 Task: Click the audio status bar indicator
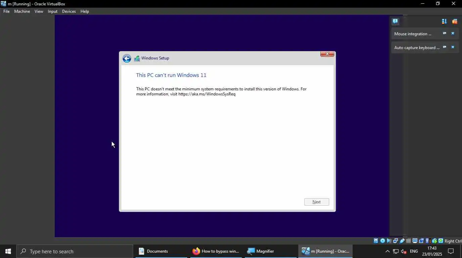tap(389, 241)
